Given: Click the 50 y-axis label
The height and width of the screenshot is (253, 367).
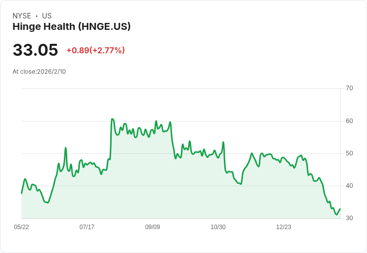Looking at the screenshot, I should pos(349,153).
